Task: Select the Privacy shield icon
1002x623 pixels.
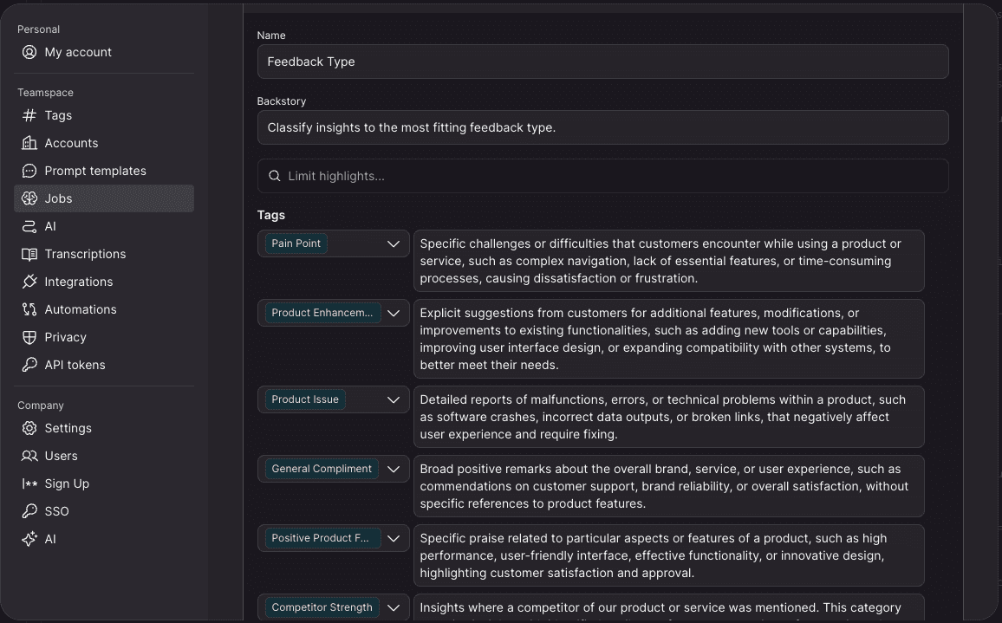Action: [x=29, y=337]
